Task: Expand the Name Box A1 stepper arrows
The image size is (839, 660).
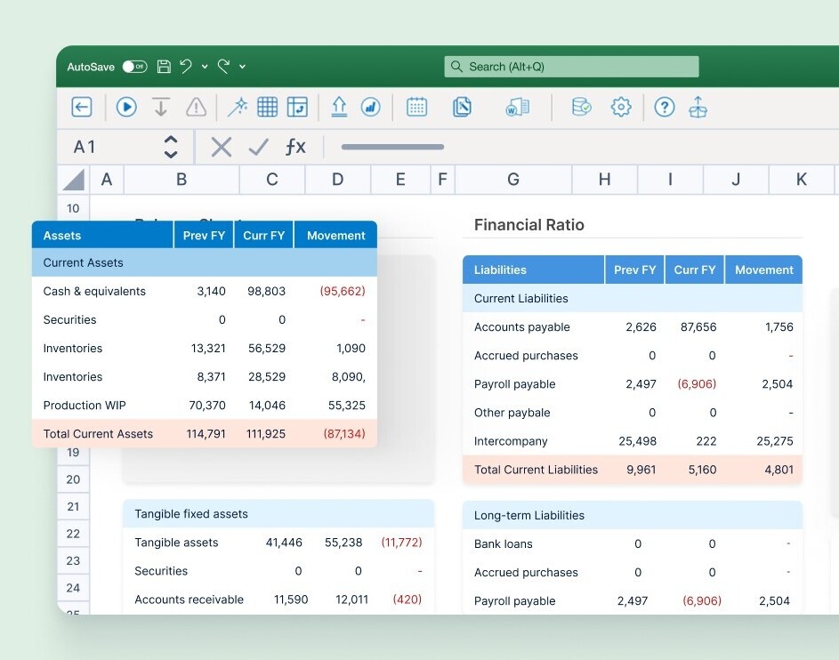Action: (x=171, y=147)
